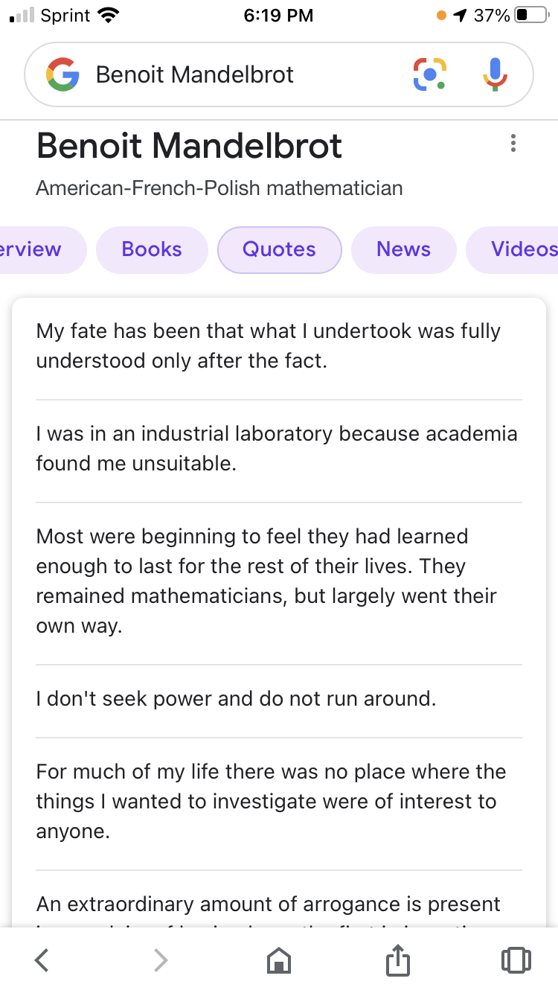Open the three-dot more options menu
Viewport: 558px width, 993px height.
point(513,144)
